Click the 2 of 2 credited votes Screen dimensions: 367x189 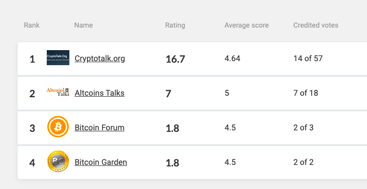pyautogui.click(x=303, y=162)
